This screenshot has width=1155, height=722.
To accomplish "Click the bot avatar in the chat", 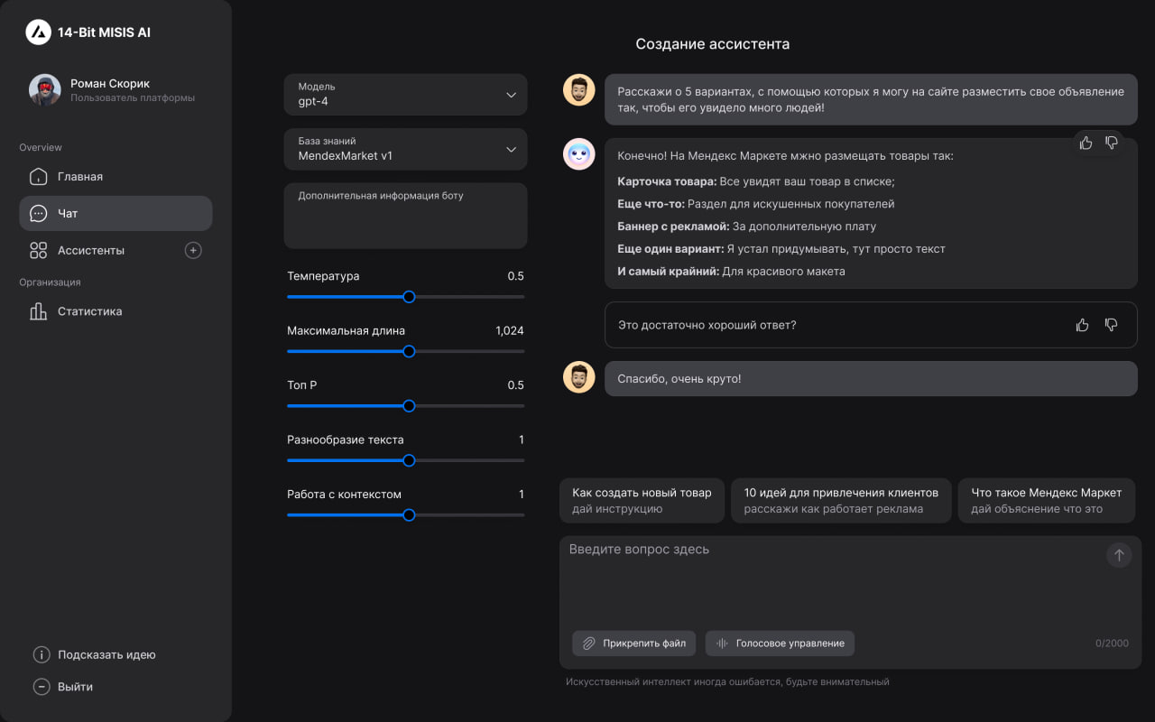I will click(x=579, y=154).
